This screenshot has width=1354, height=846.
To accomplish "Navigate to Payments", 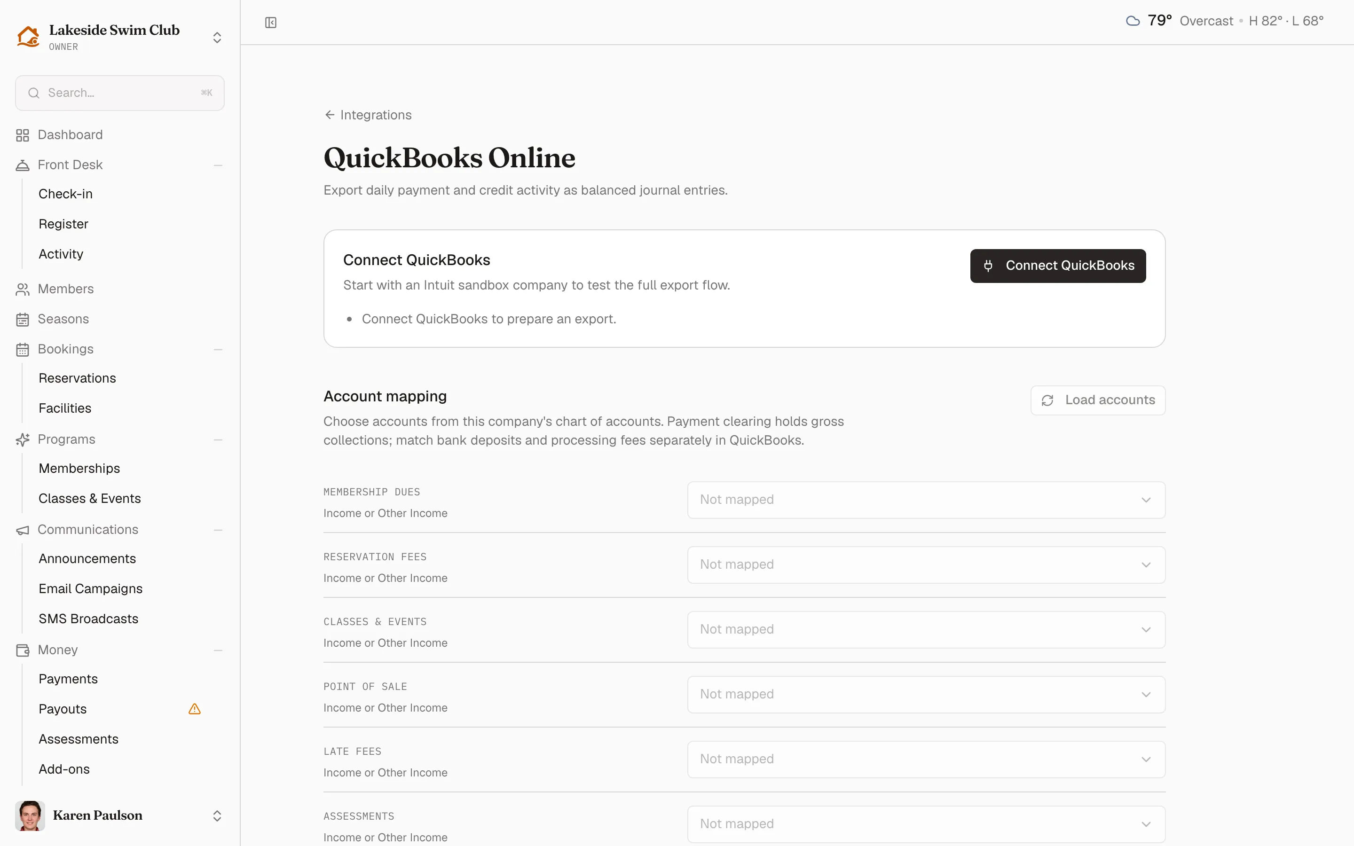I will pyautogui.click(x=68, y=679).
